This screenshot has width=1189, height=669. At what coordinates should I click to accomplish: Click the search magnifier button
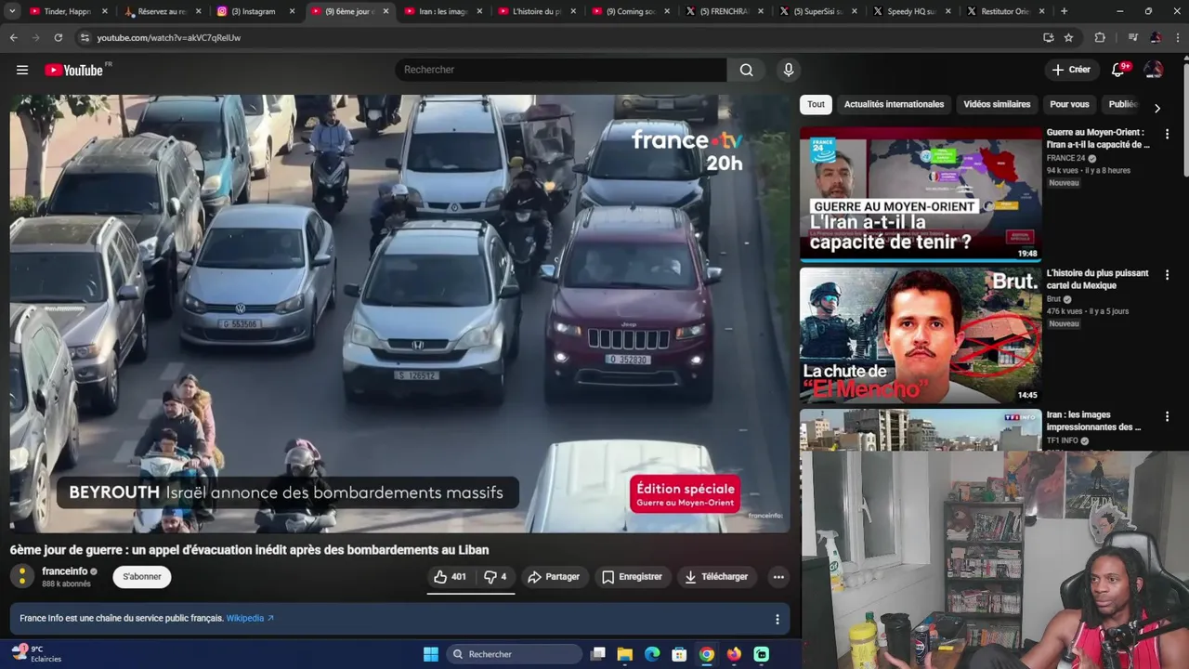pos(747,70)
